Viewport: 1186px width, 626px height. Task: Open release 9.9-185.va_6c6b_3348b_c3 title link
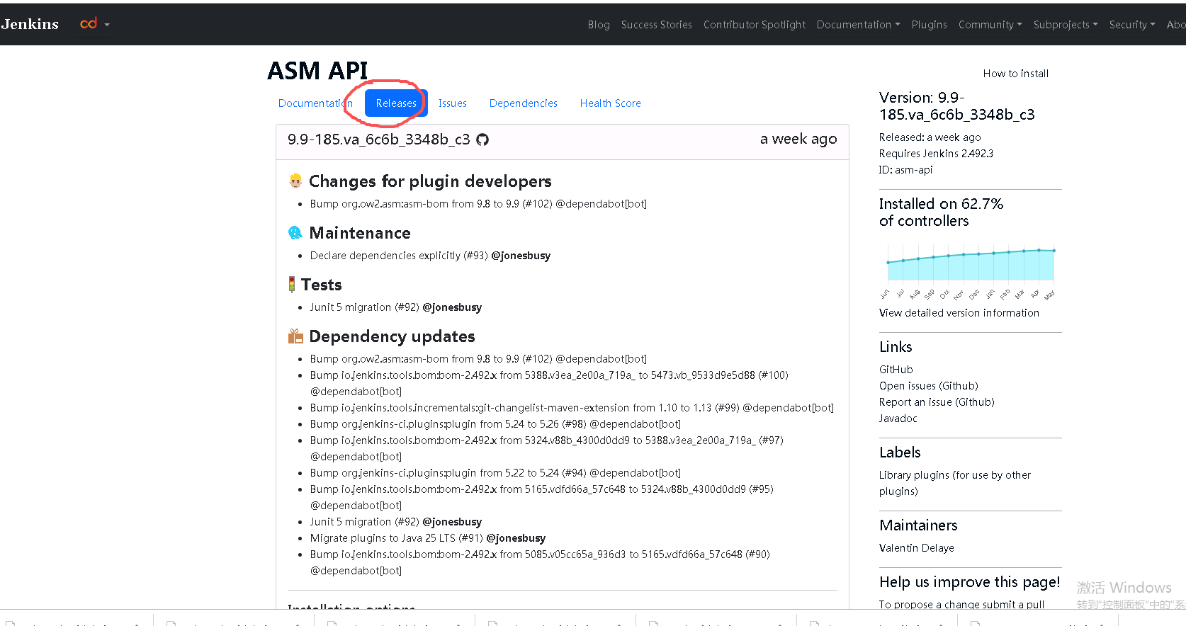pos(378,140)
